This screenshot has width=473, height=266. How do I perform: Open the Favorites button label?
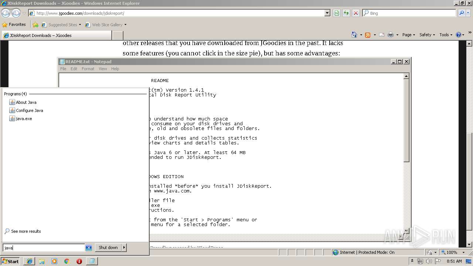click(x=17, y=24)
